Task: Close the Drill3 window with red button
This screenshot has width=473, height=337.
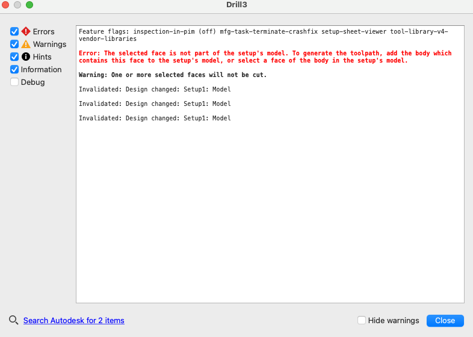Action: click(5, 5)
